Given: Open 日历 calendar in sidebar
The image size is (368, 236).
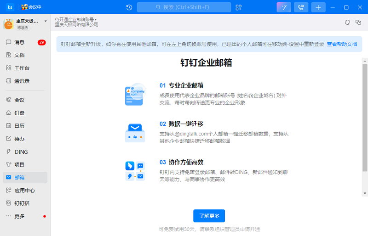Looking at the screenshot, I should [x=25, y=126].
